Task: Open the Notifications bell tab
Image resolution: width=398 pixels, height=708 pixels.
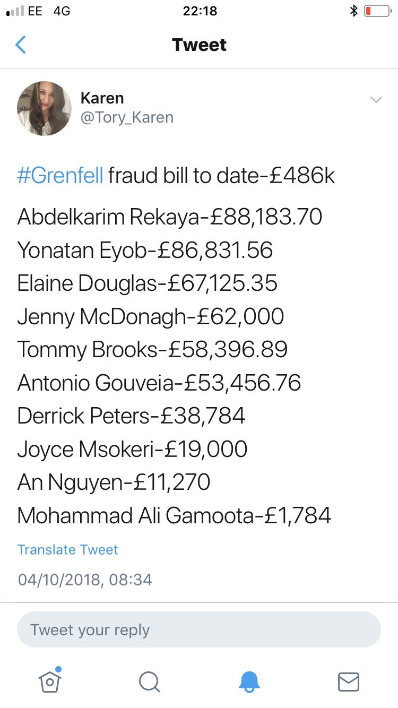Action: click(249, 681)
